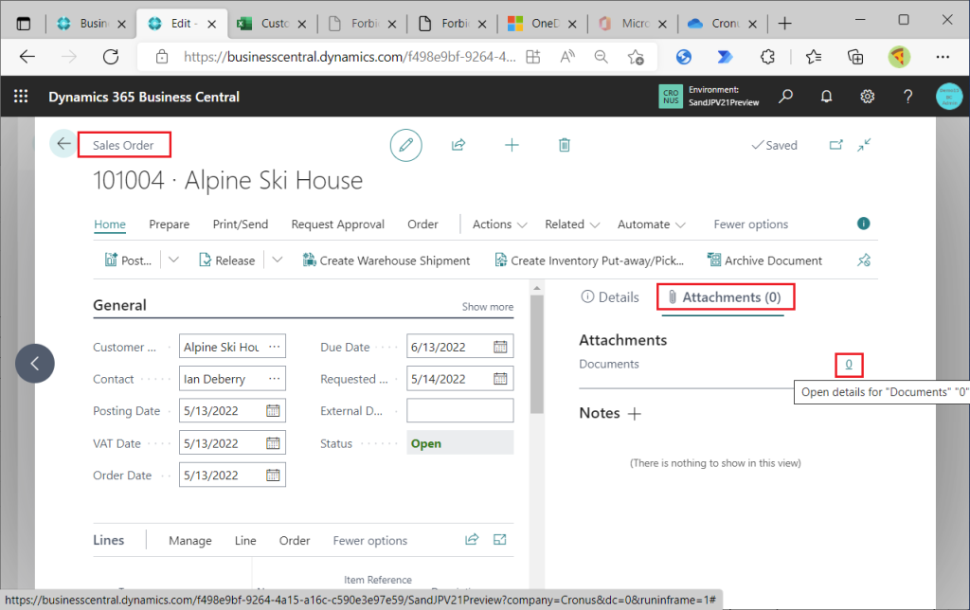Open browser extensions puzzle icon
The height and width of the screenshot is (610, 970).
(767, 57)
